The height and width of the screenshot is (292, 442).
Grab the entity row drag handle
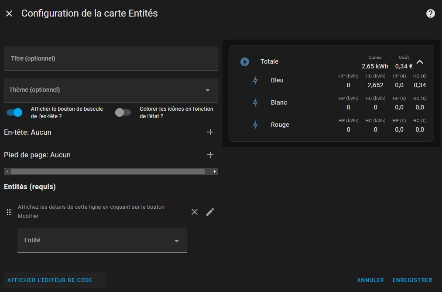pyautogui.click(x=9, y=212)
